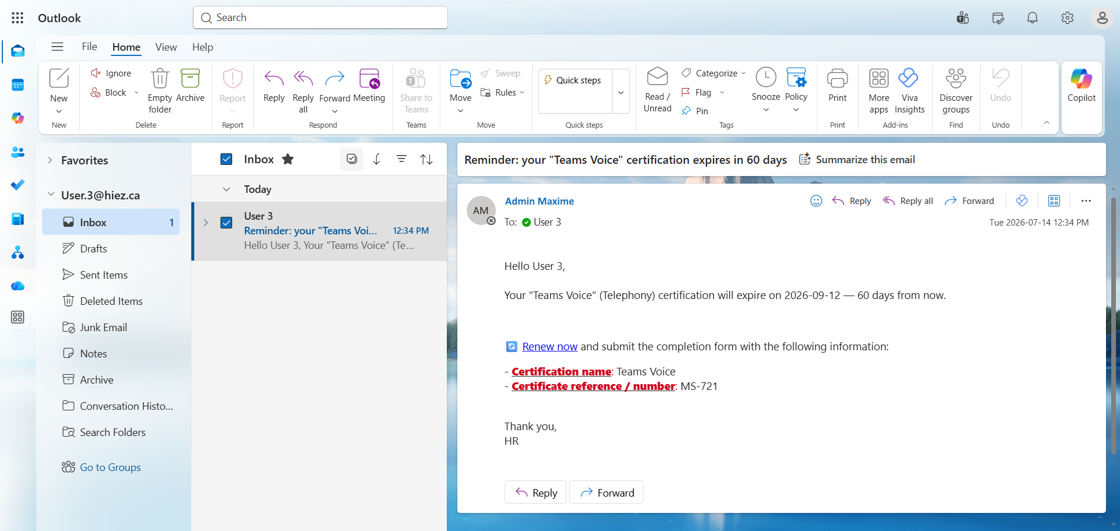Open OneDrive cloud icon in app rail

(17, 286)
